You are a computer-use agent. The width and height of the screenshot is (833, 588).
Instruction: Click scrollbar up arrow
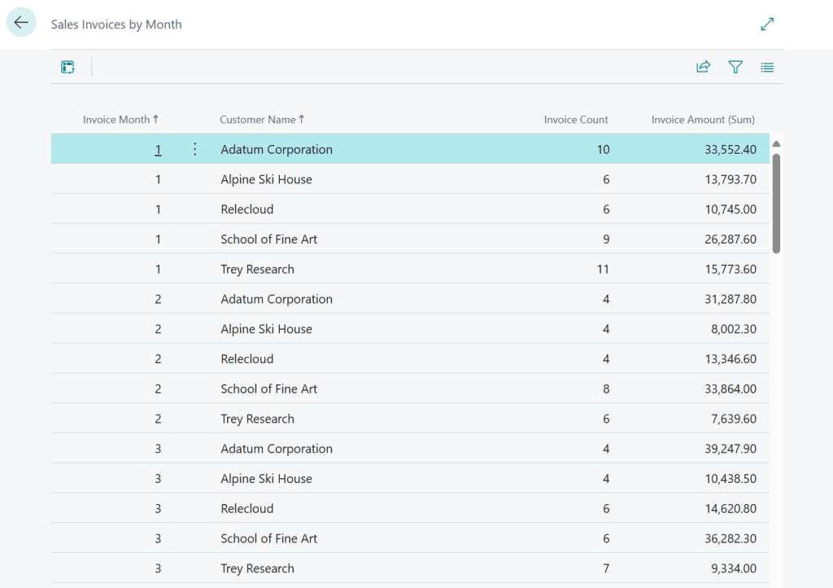[776, 144]
